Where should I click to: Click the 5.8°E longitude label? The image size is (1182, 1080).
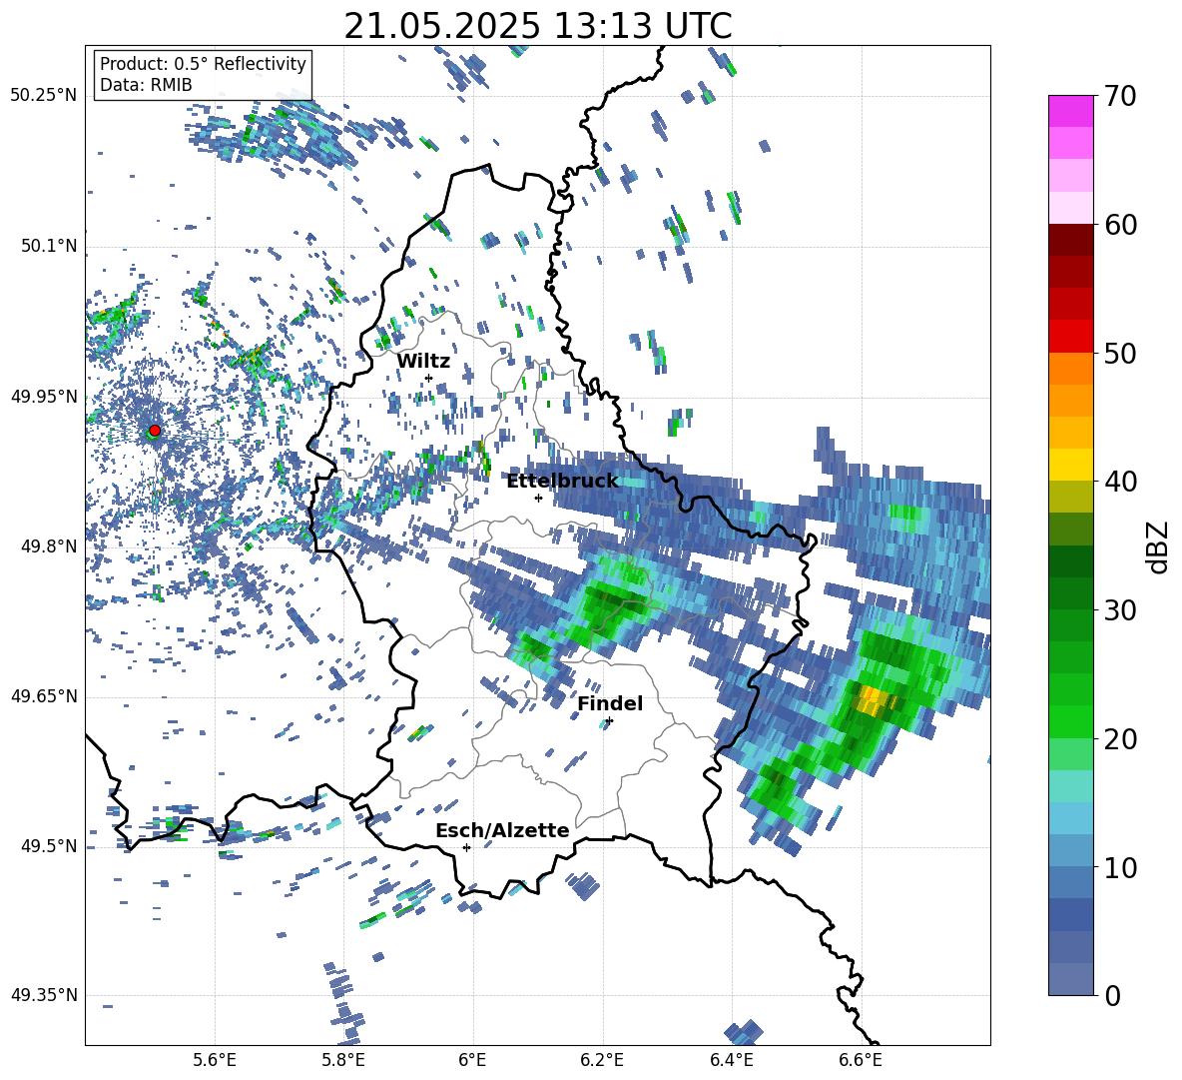point(343,1060)
